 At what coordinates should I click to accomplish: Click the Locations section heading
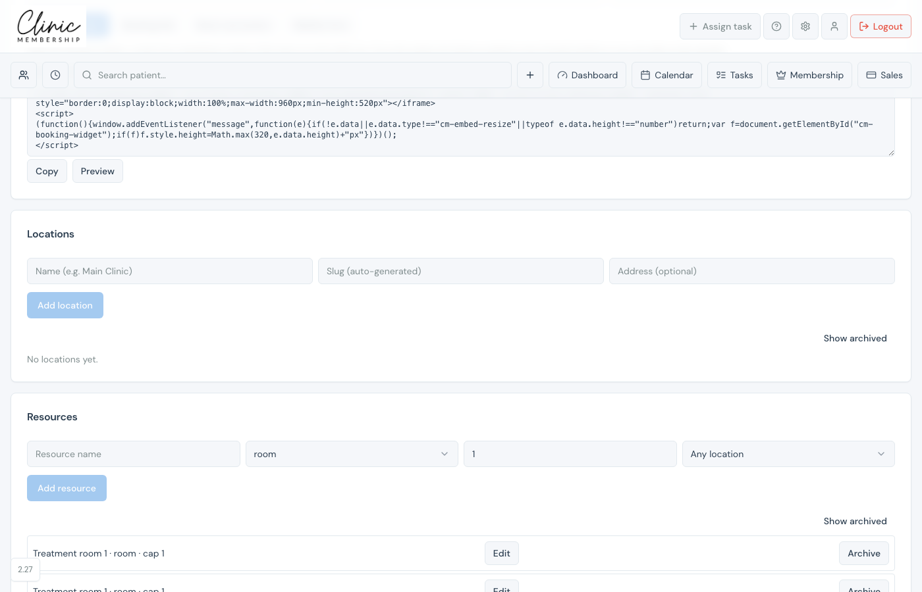pos(51,234)
